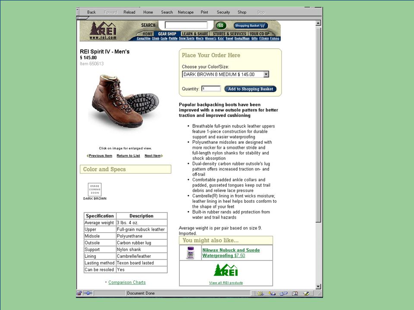Open the GEAR SHOP tab
The width and height of the screenshot is (414, 310).
tap(167, 34)
